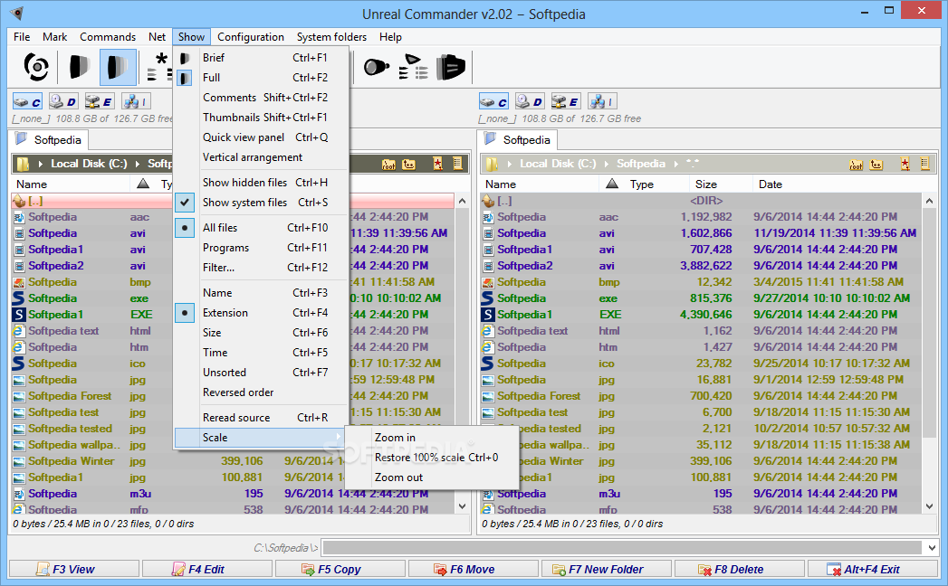Image resolution: width=948 pixels, height=586 pixels.
Task: Go to parent folder in right panel
Action: pos(876,164)
